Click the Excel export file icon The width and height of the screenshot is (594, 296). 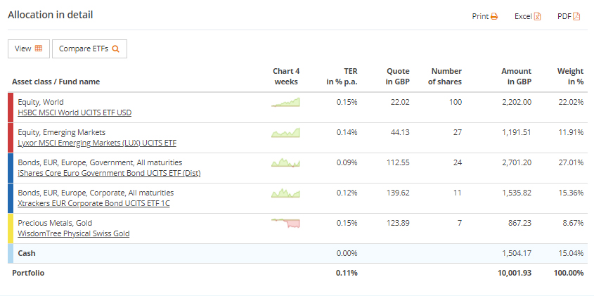click(x=538, y=16)
